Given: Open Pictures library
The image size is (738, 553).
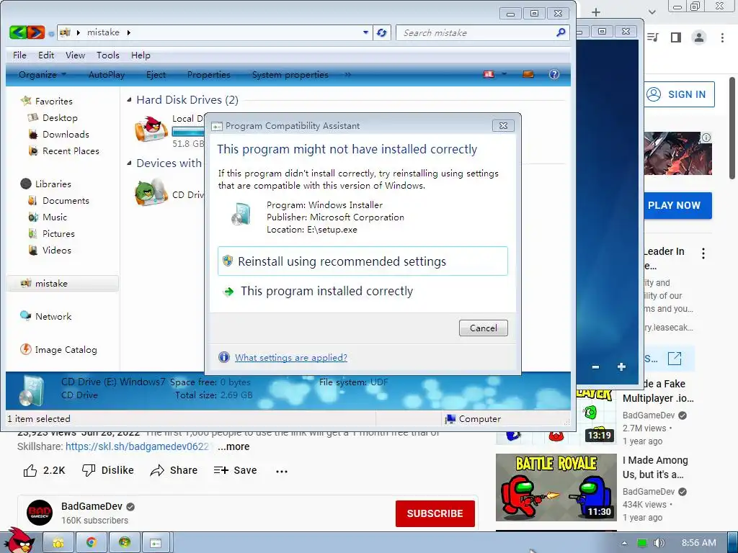Looking at the screenshot, I should point(58,233).
